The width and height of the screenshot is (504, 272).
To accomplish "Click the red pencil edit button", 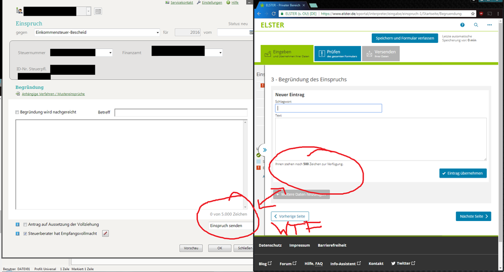I will pos(106,234).
